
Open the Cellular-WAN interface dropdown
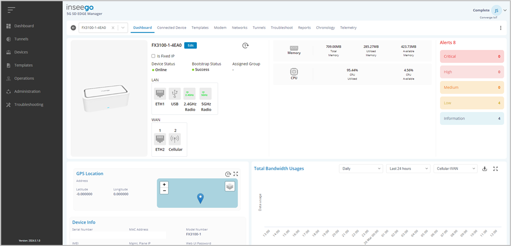coord(455,169)
